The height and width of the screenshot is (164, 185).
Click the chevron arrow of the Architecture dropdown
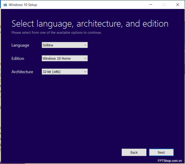click(x=85, y=72)
